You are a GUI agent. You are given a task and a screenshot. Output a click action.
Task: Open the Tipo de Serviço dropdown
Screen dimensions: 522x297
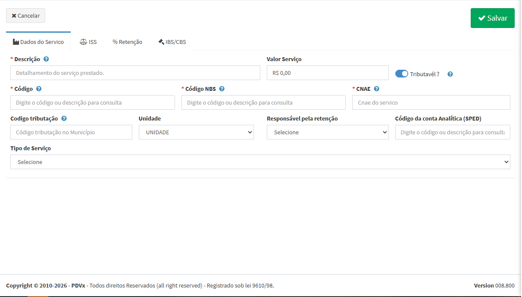(x=260, y=162)
